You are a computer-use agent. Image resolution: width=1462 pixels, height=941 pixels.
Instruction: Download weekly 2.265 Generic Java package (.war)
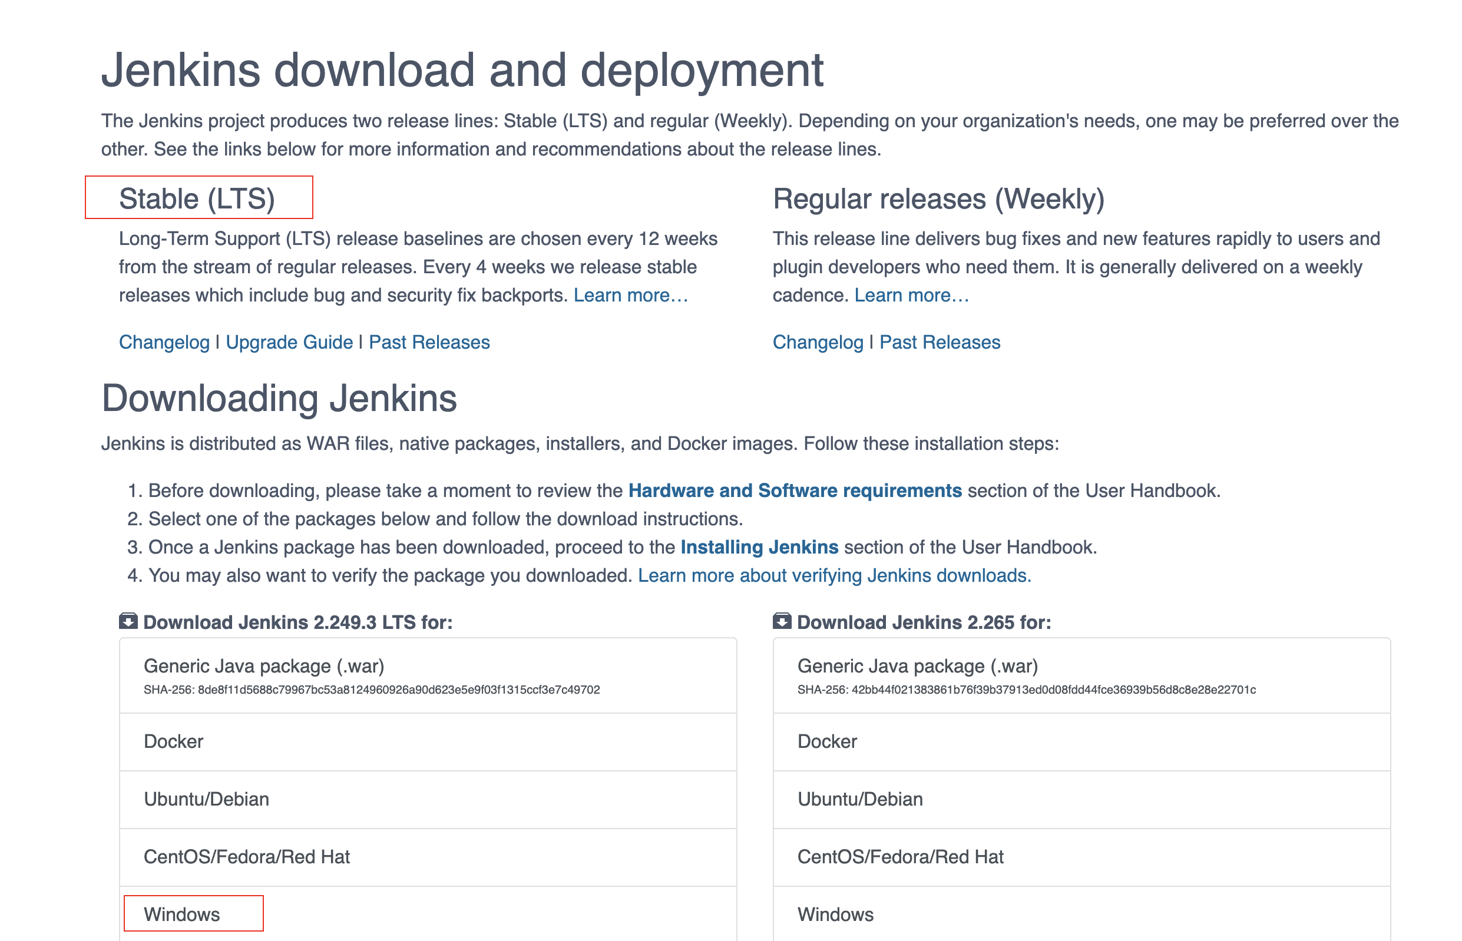[1082, 676]
